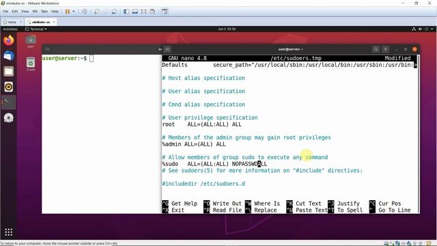Toggle the VMware library sidebar icon

[126, 12]
